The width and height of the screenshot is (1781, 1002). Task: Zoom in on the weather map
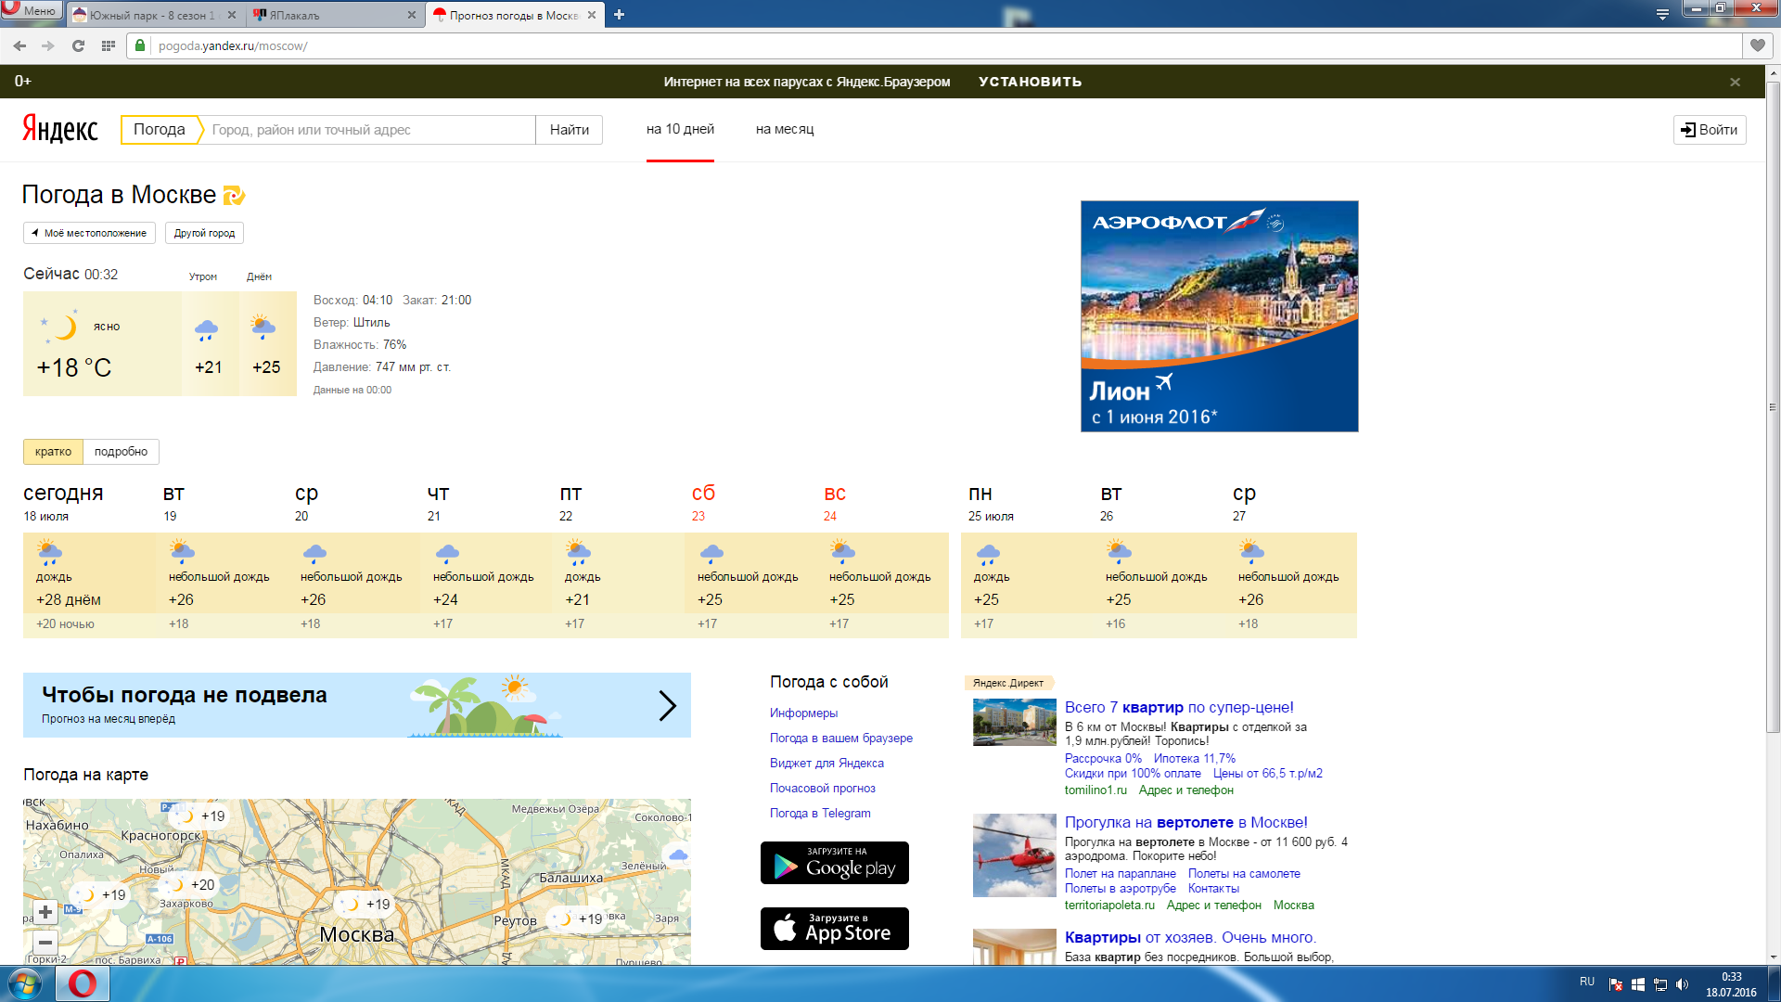[45, 912]
